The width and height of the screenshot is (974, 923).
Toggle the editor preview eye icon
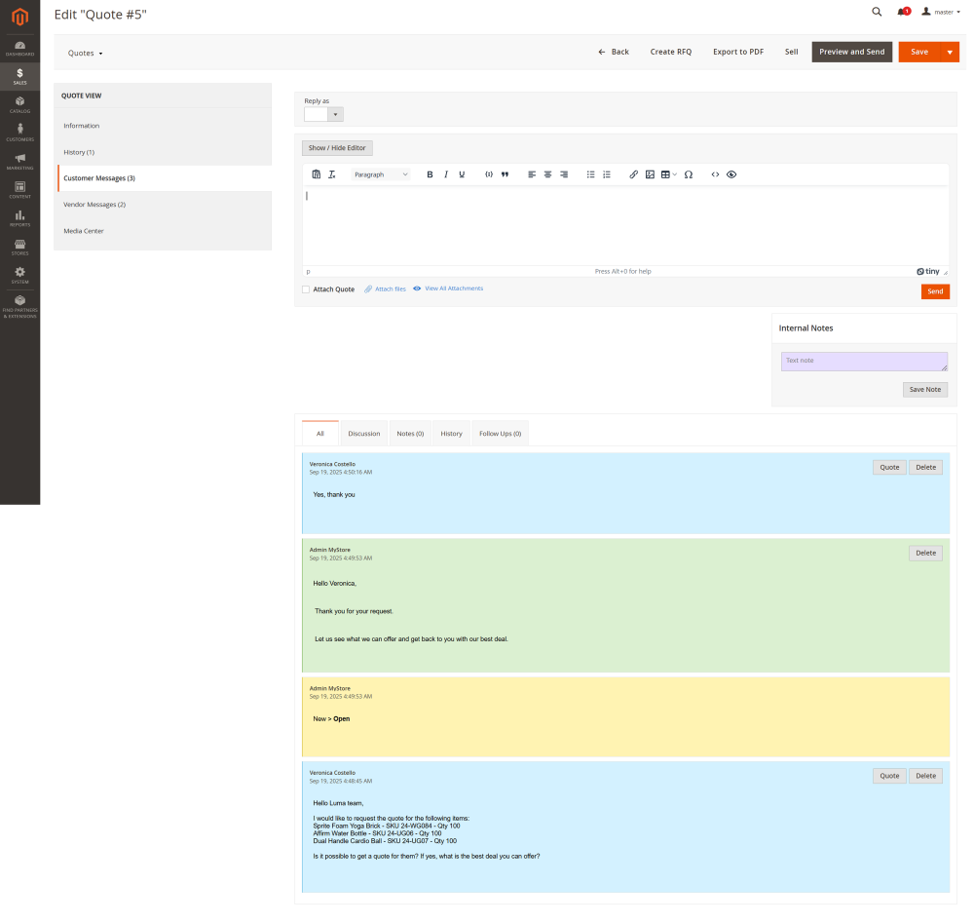click(x=731, y=174)
